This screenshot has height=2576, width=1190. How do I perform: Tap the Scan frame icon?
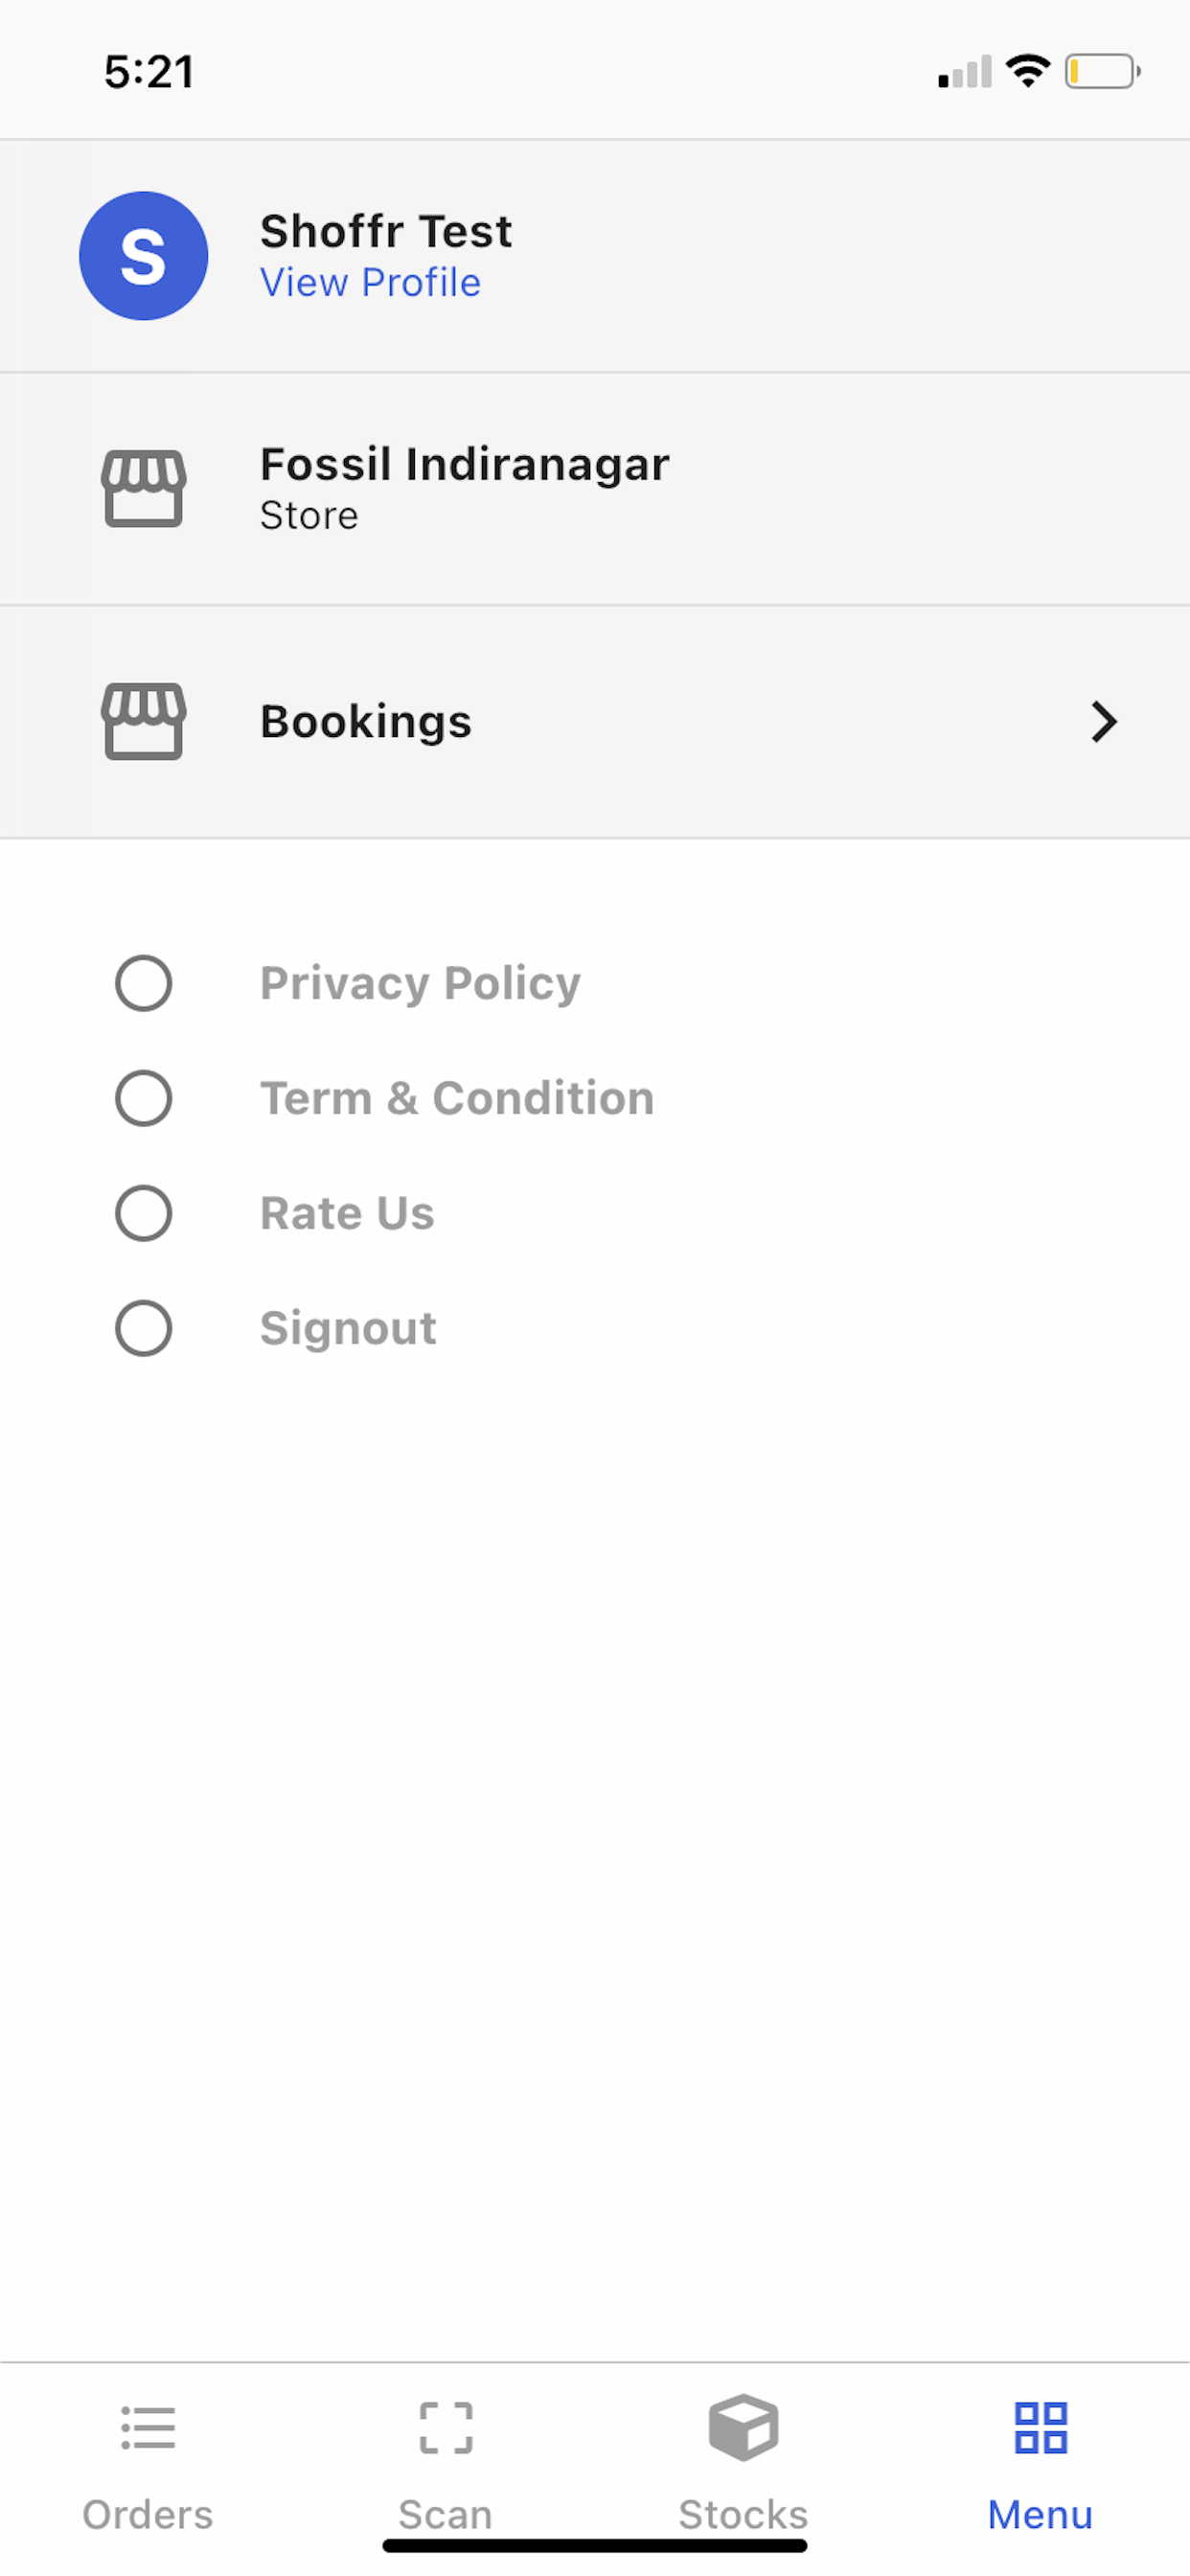(446, 2427)
